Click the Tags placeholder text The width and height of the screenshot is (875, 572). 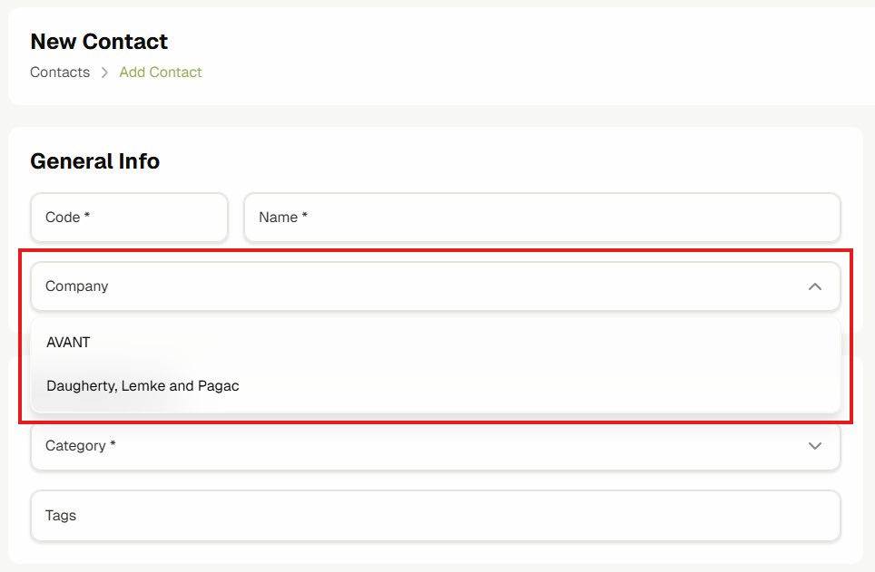coord(61,516)
